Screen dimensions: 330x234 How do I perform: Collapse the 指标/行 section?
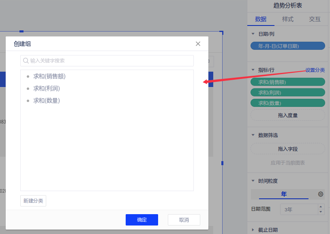coord(253,70)
